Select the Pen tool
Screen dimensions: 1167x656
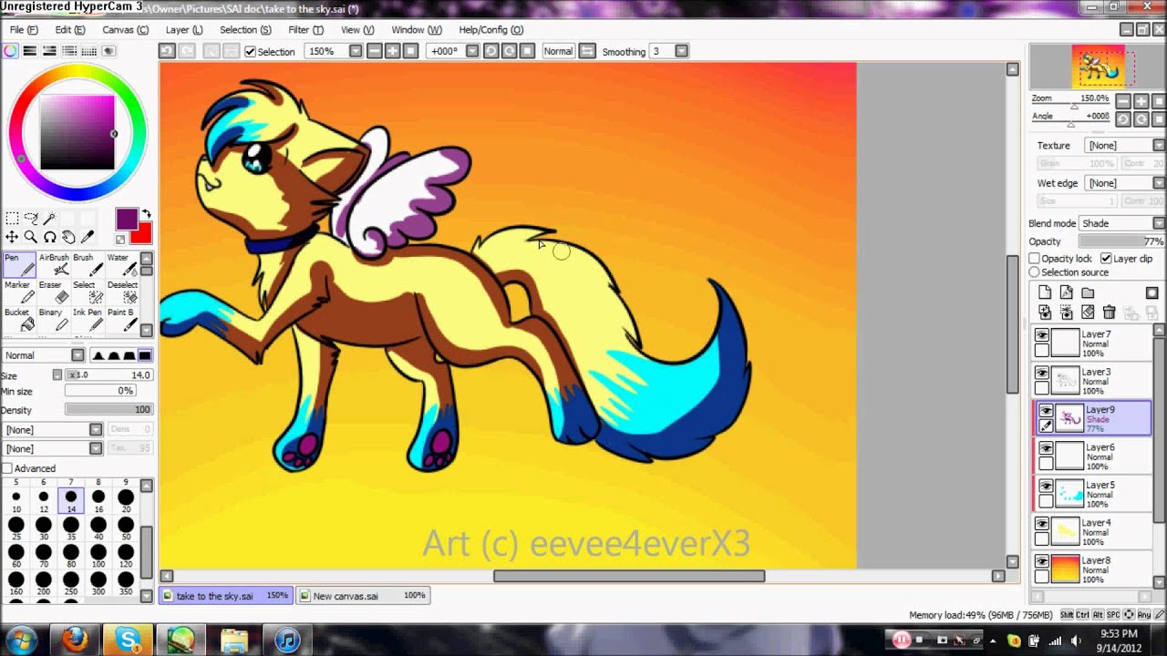[x=18, y=265]
